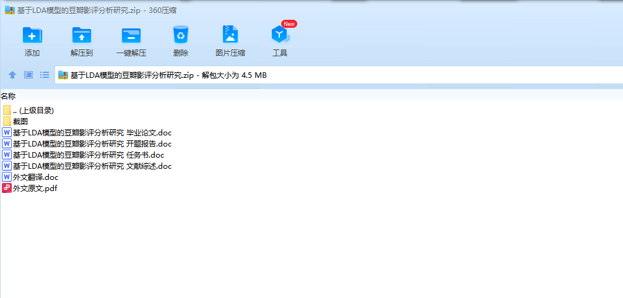Select the file name 外文翻译.doc

click(36, 177)
